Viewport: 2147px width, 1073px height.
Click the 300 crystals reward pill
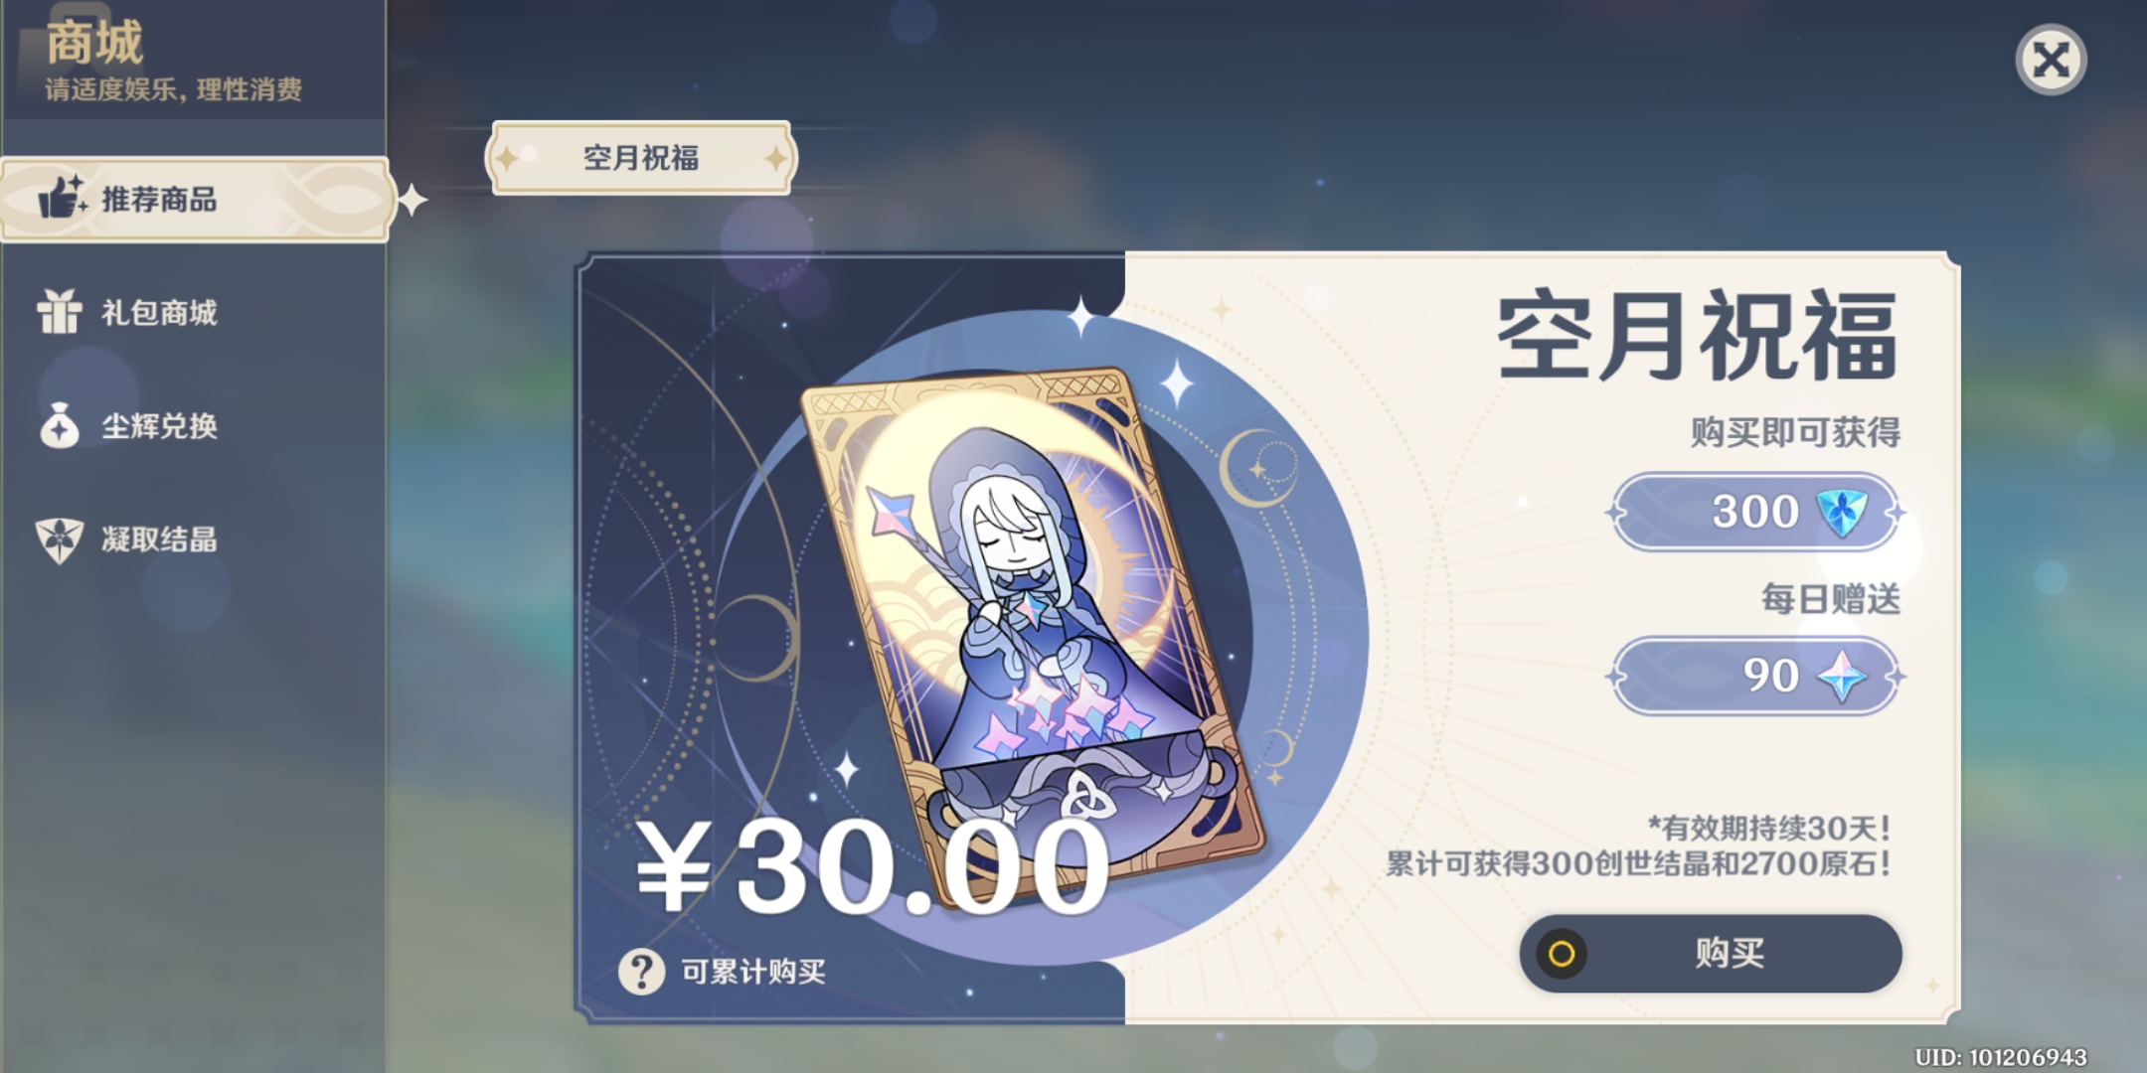coord(1755,512)
